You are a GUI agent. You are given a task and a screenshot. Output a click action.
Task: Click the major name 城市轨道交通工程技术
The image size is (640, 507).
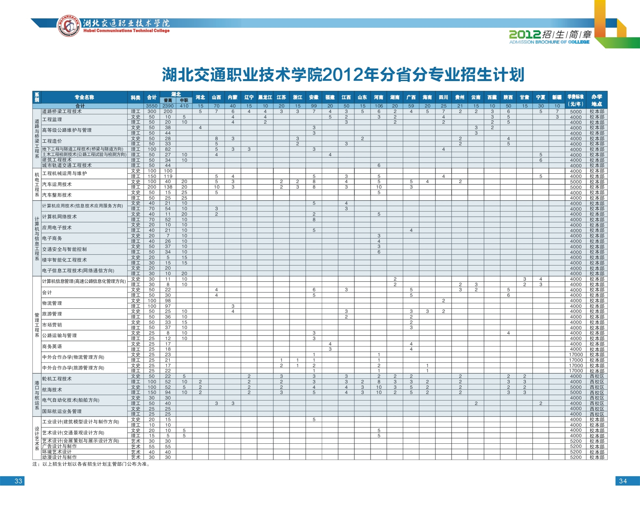(67, 165)
